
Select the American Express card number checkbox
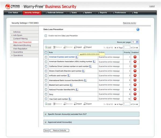tap(46, 57)
